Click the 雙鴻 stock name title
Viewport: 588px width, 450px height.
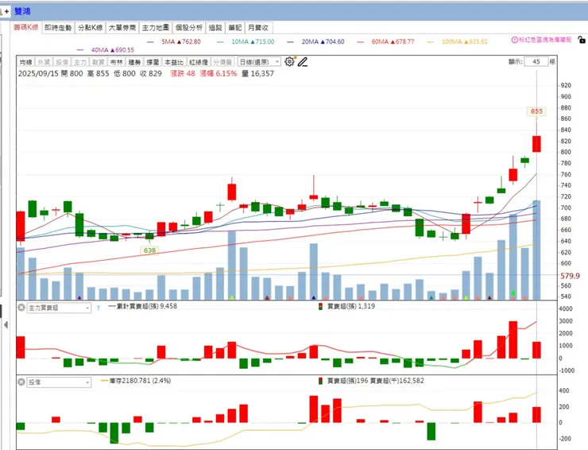22,12
